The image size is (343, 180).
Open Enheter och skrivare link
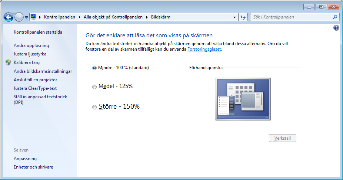point(33,167)
